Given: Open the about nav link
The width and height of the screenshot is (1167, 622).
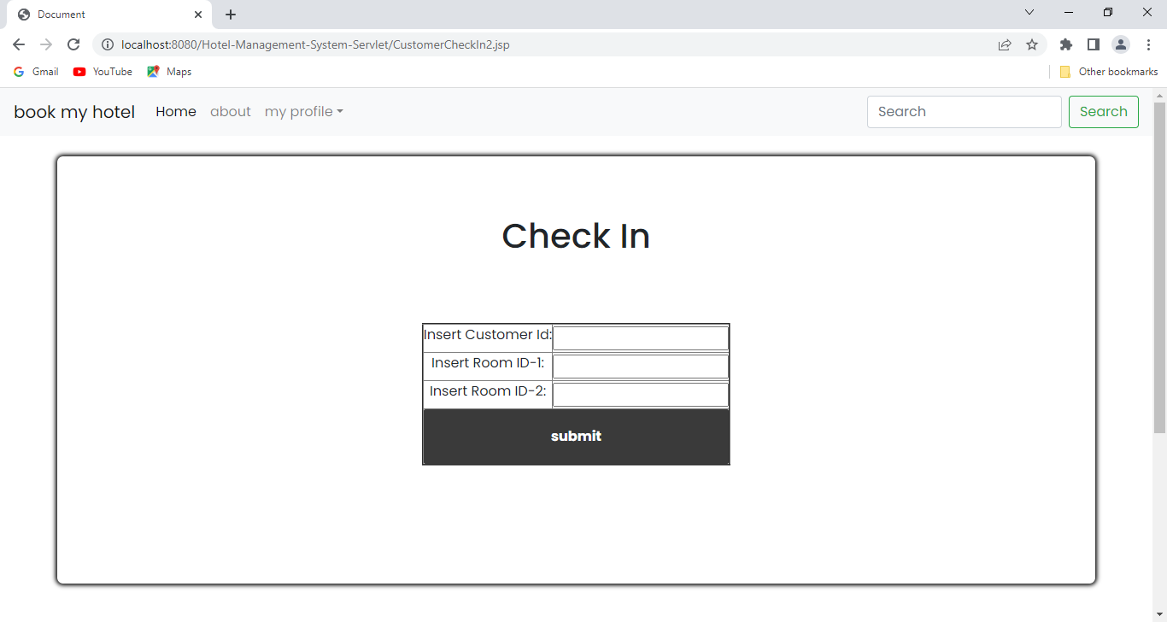Looking at the screenshot, I should (231, 112).
